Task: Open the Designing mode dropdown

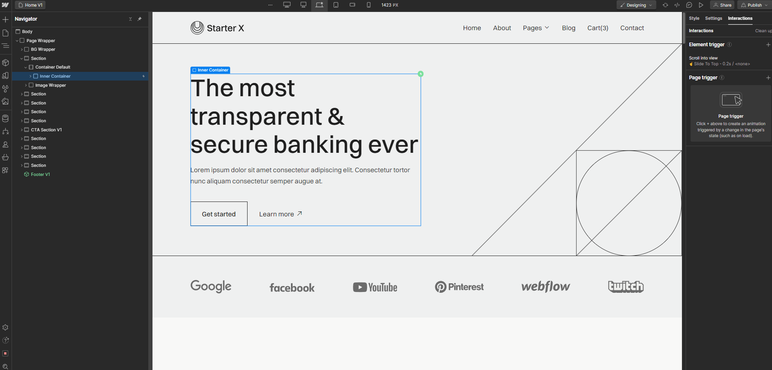Action: point(636,5)
